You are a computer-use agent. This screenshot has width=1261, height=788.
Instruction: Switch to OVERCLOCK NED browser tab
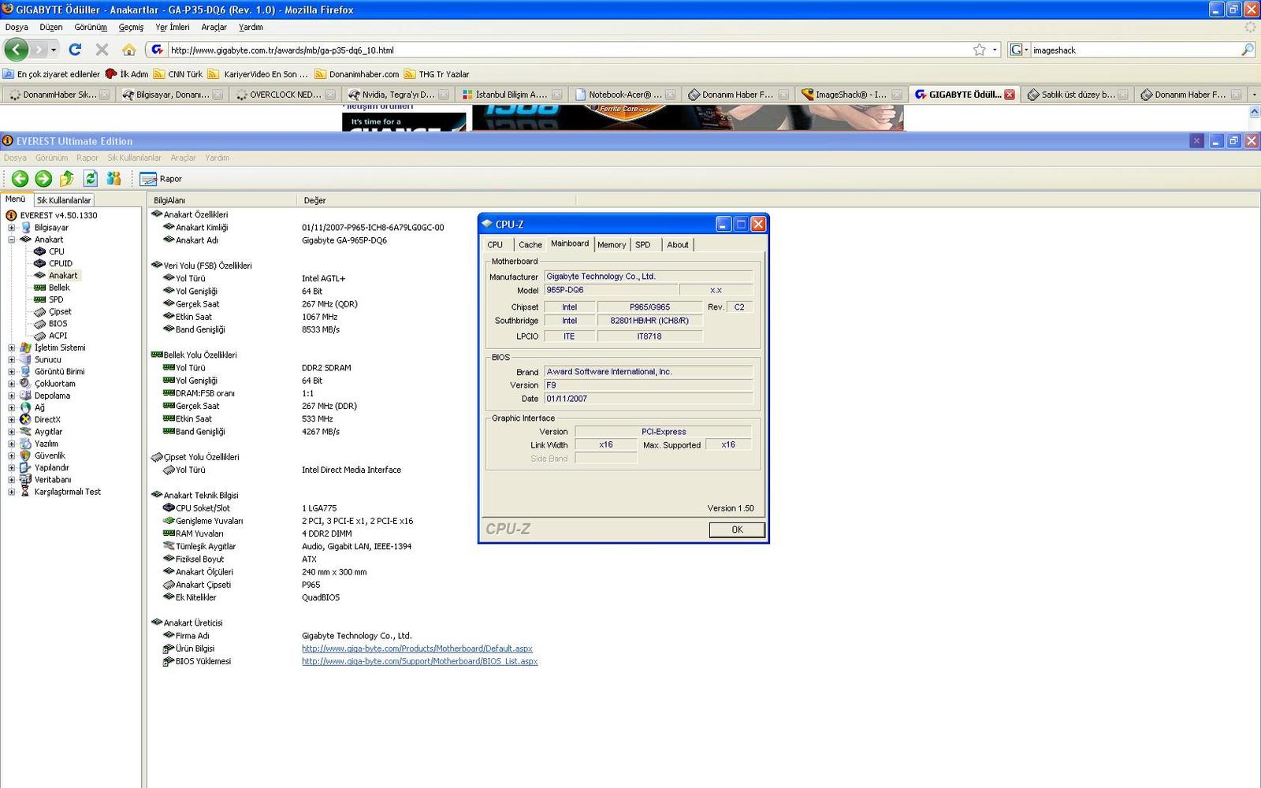pyautogui.click(x=285, y=95)
